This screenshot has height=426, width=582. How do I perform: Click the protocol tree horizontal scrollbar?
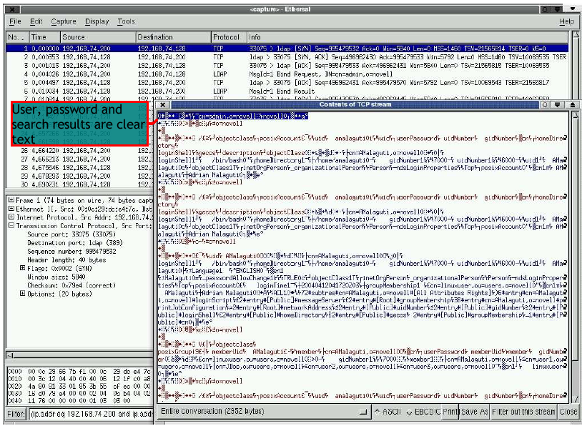click(80, 355)
